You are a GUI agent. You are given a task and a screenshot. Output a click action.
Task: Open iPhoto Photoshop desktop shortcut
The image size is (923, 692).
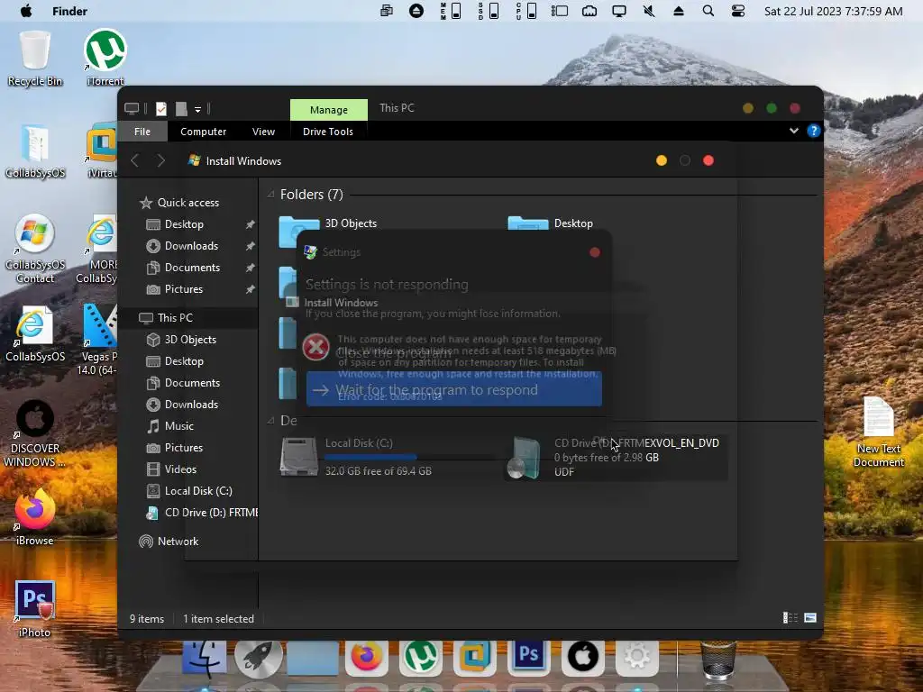point(35,608)
